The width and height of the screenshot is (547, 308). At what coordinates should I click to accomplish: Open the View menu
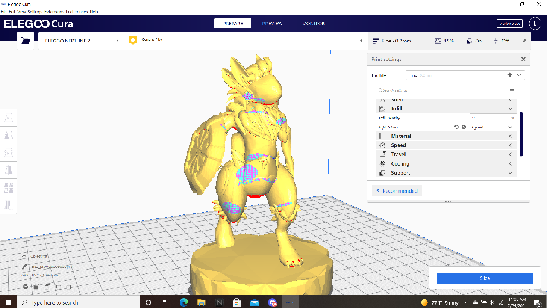[x=22, y=12]
